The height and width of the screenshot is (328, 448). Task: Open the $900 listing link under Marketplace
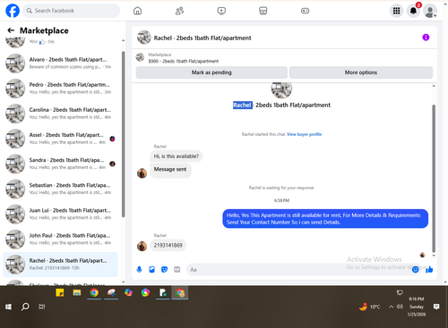click(x=184, y=61)
